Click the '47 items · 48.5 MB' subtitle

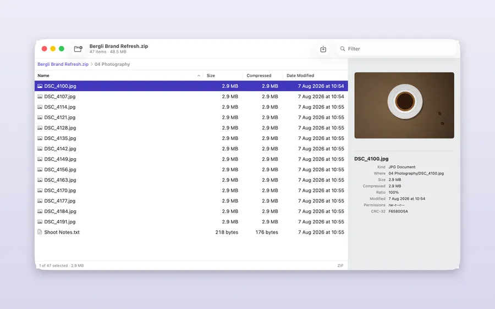pyautogui.click(x=108, y=52)
